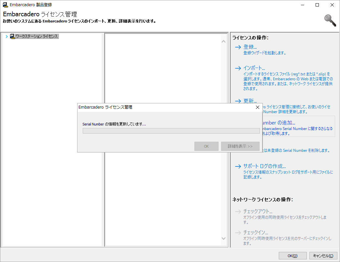Open the 登録... registration wizard link
This screenshot has height=262, width=340.
[x=250, y=47]
